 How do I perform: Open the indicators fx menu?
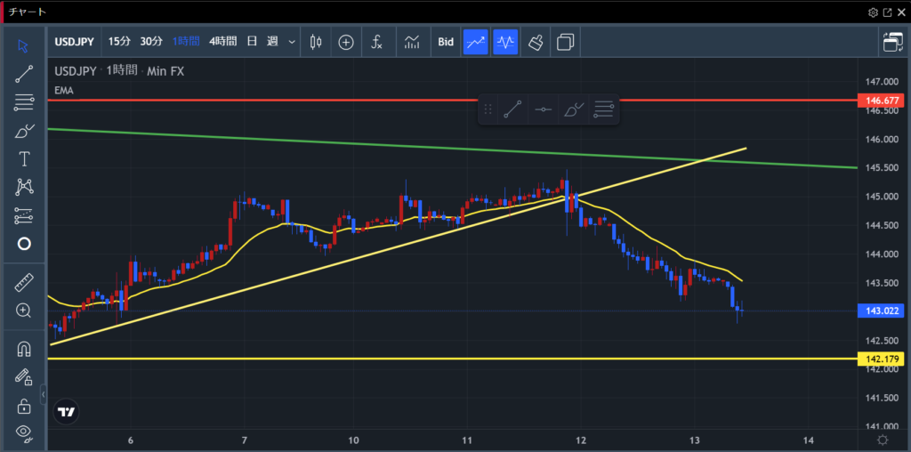click(377, 42)
